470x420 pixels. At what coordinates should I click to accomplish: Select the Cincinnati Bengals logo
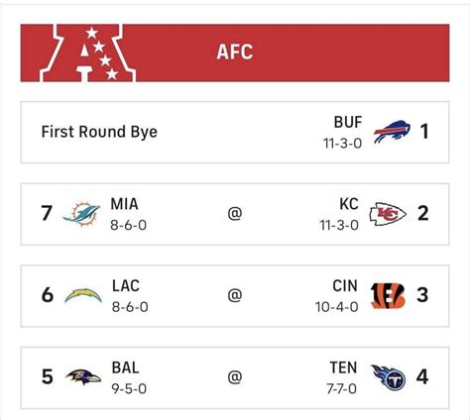tap(388, 295)
